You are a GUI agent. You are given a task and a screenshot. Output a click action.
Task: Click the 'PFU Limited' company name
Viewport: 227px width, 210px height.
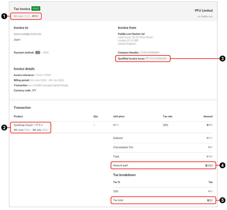(x=204, y=10)
